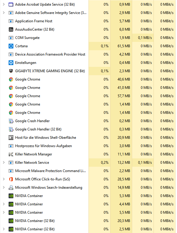Click the Microsoft Office Click-to-Run icon

coord(11,179)
